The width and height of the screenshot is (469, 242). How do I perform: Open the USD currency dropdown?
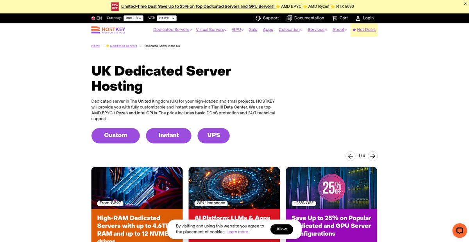point(133,18)
